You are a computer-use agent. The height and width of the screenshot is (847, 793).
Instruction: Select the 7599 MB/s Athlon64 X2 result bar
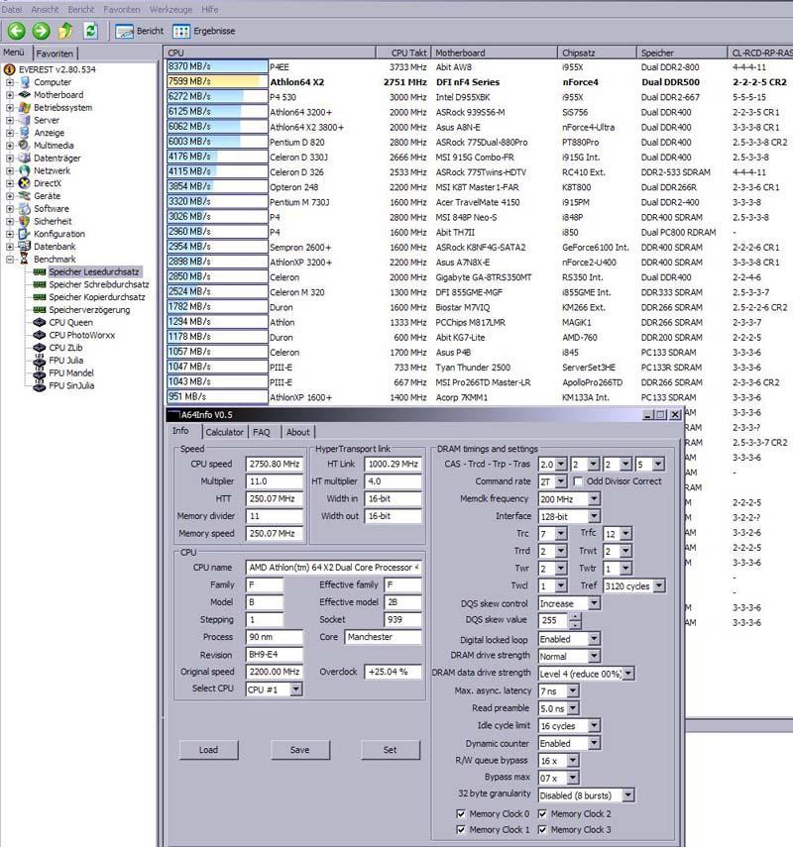tap(217, 81)
